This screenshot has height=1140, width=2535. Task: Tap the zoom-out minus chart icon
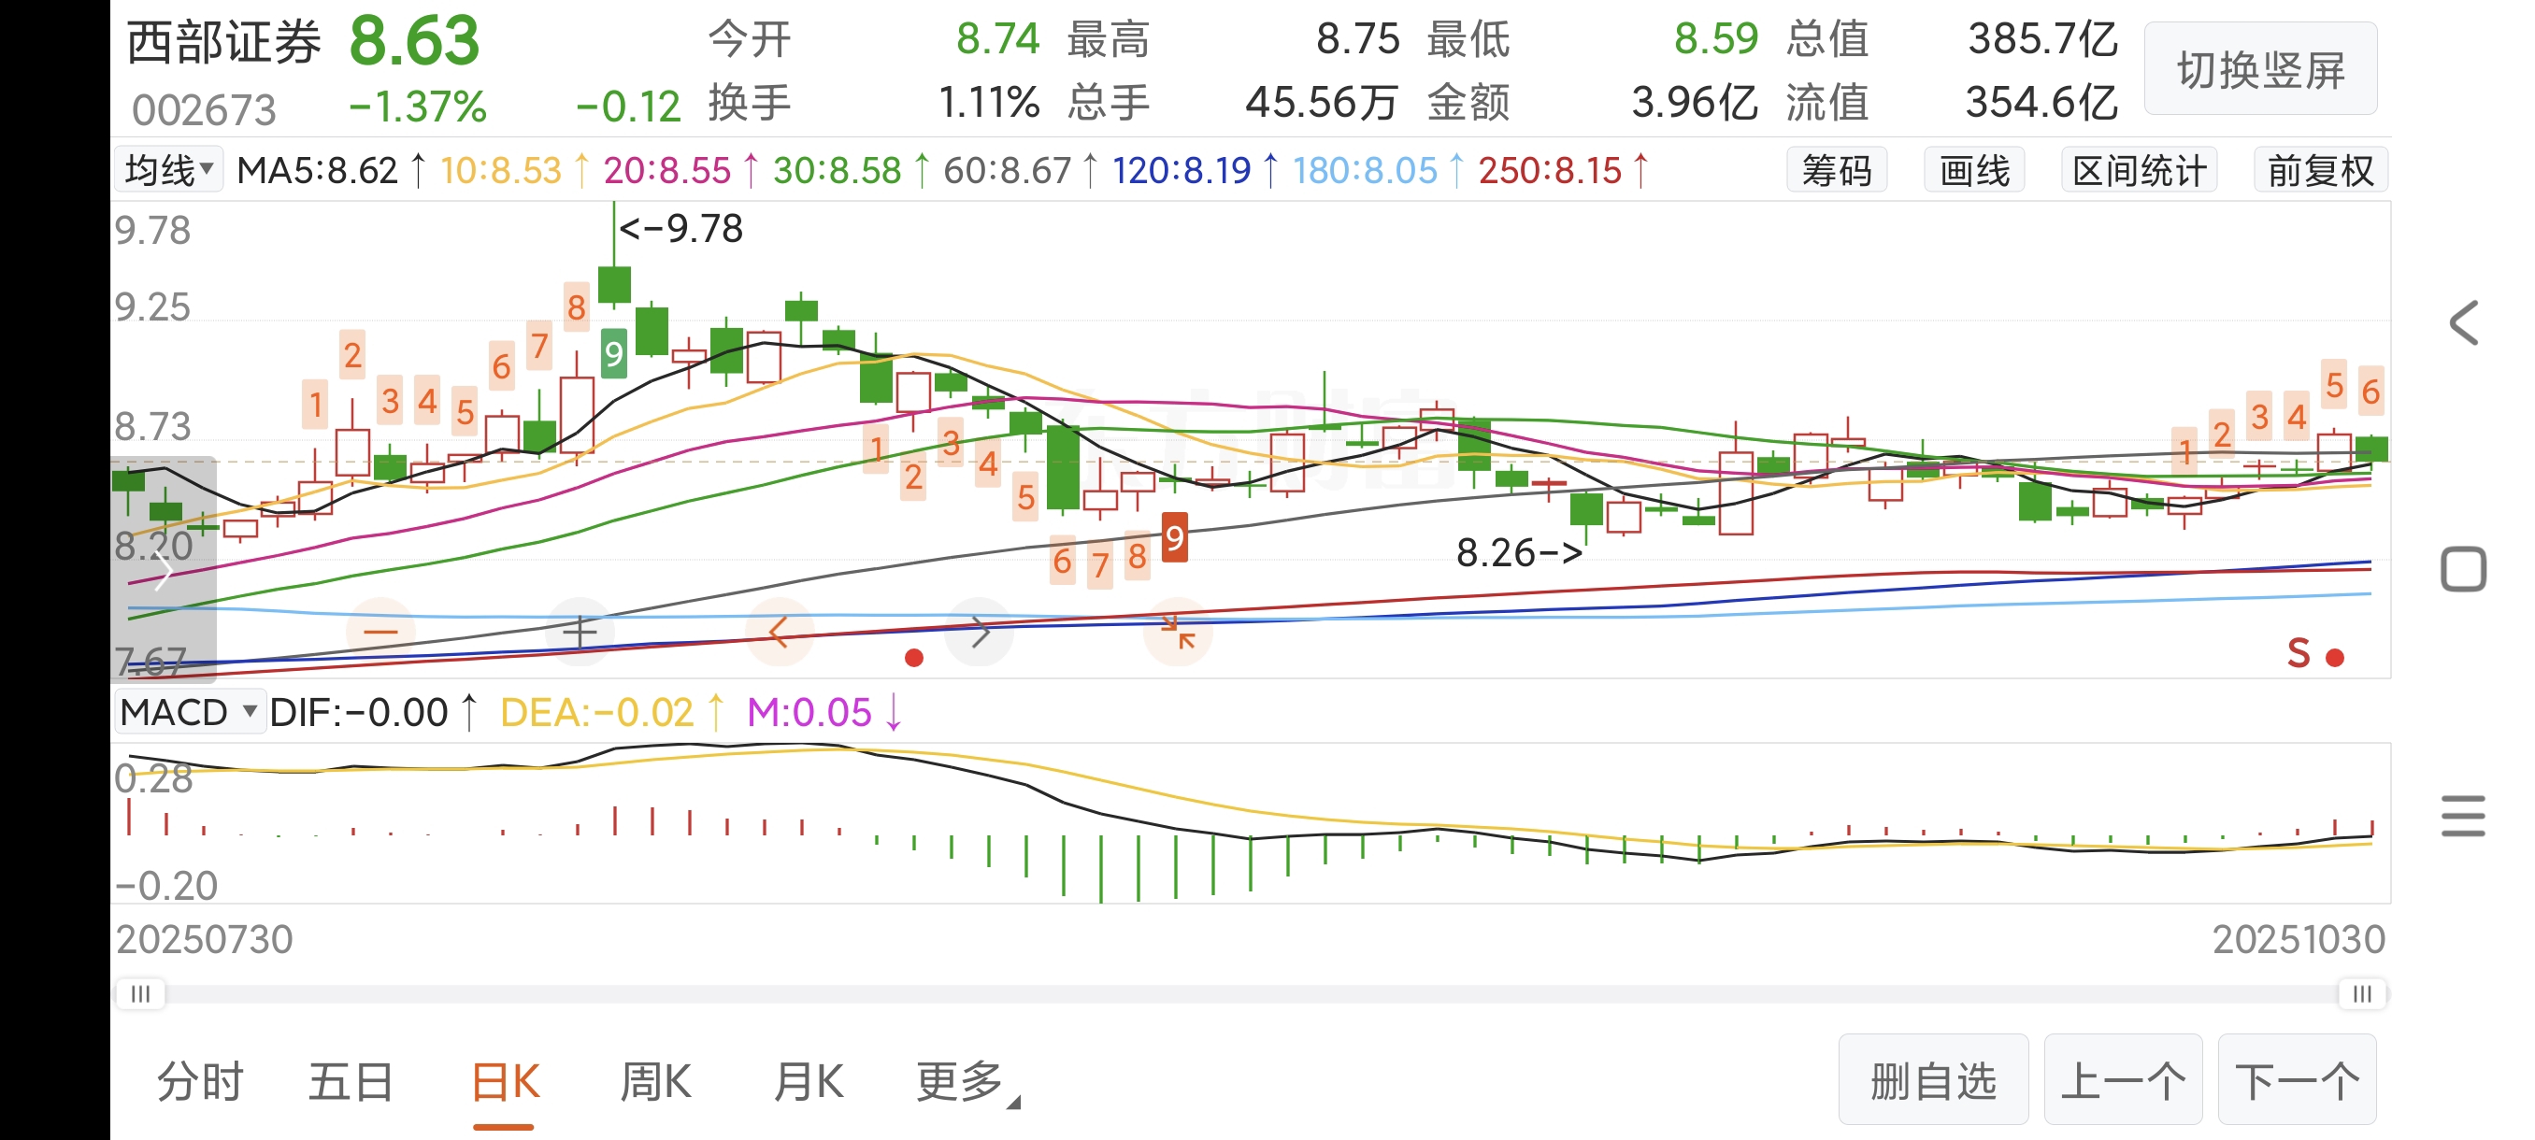[380, 633]
